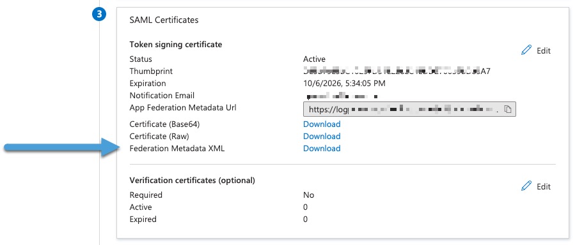Click the Certificate (Raw) label
The height and width of the screenshot is (245, 575).
(x=159, y=137)
